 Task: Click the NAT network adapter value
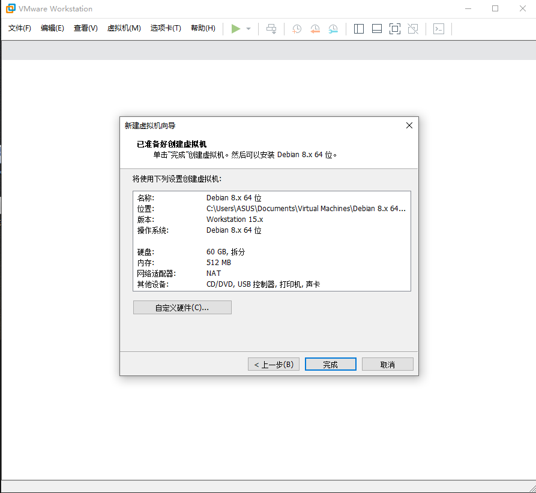pyautogui.click(x=214, y=273)
